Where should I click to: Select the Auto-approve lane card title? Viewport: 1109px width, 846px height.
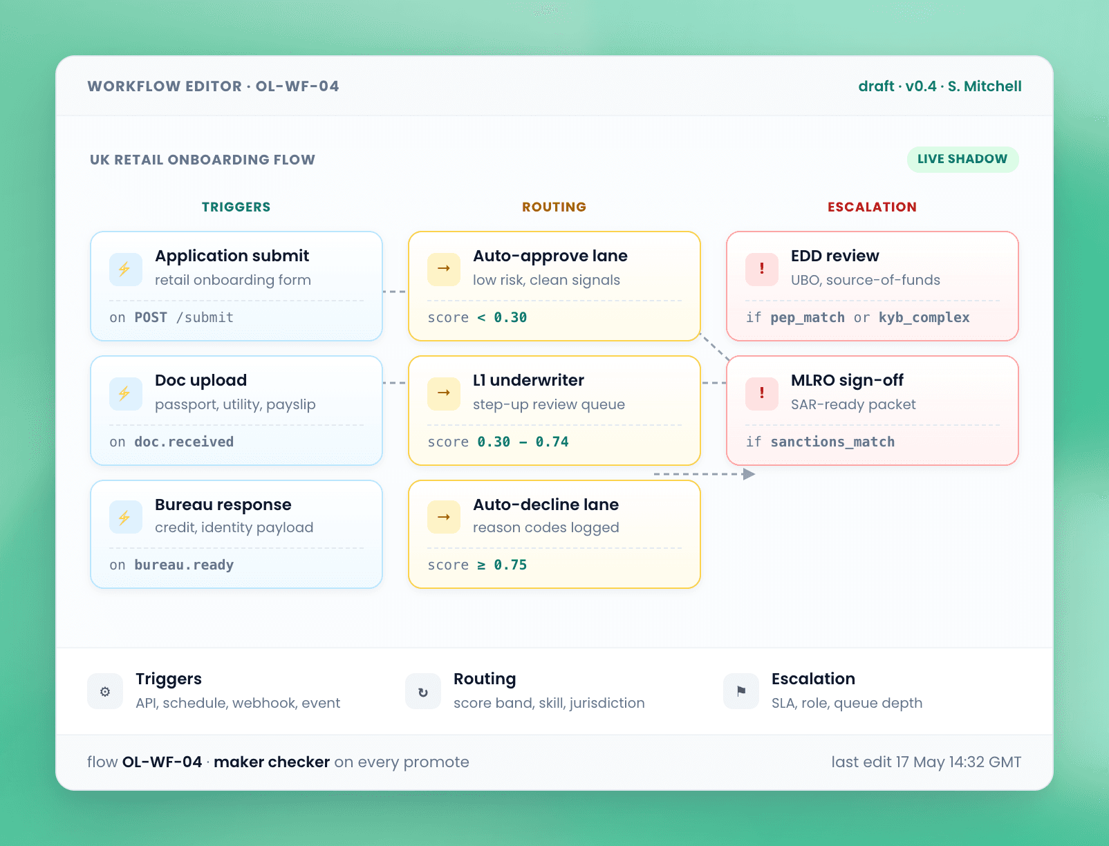click(550, 256)
